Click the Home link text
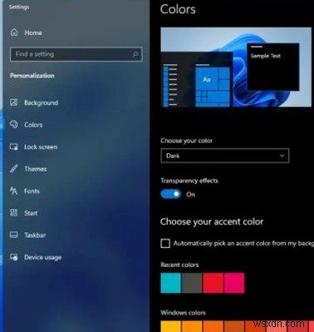 (x=33, y=32)
